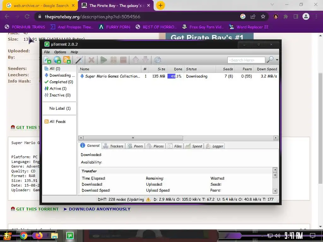
Task: Open Preferences via the gear icon
Action: point(158,60)
